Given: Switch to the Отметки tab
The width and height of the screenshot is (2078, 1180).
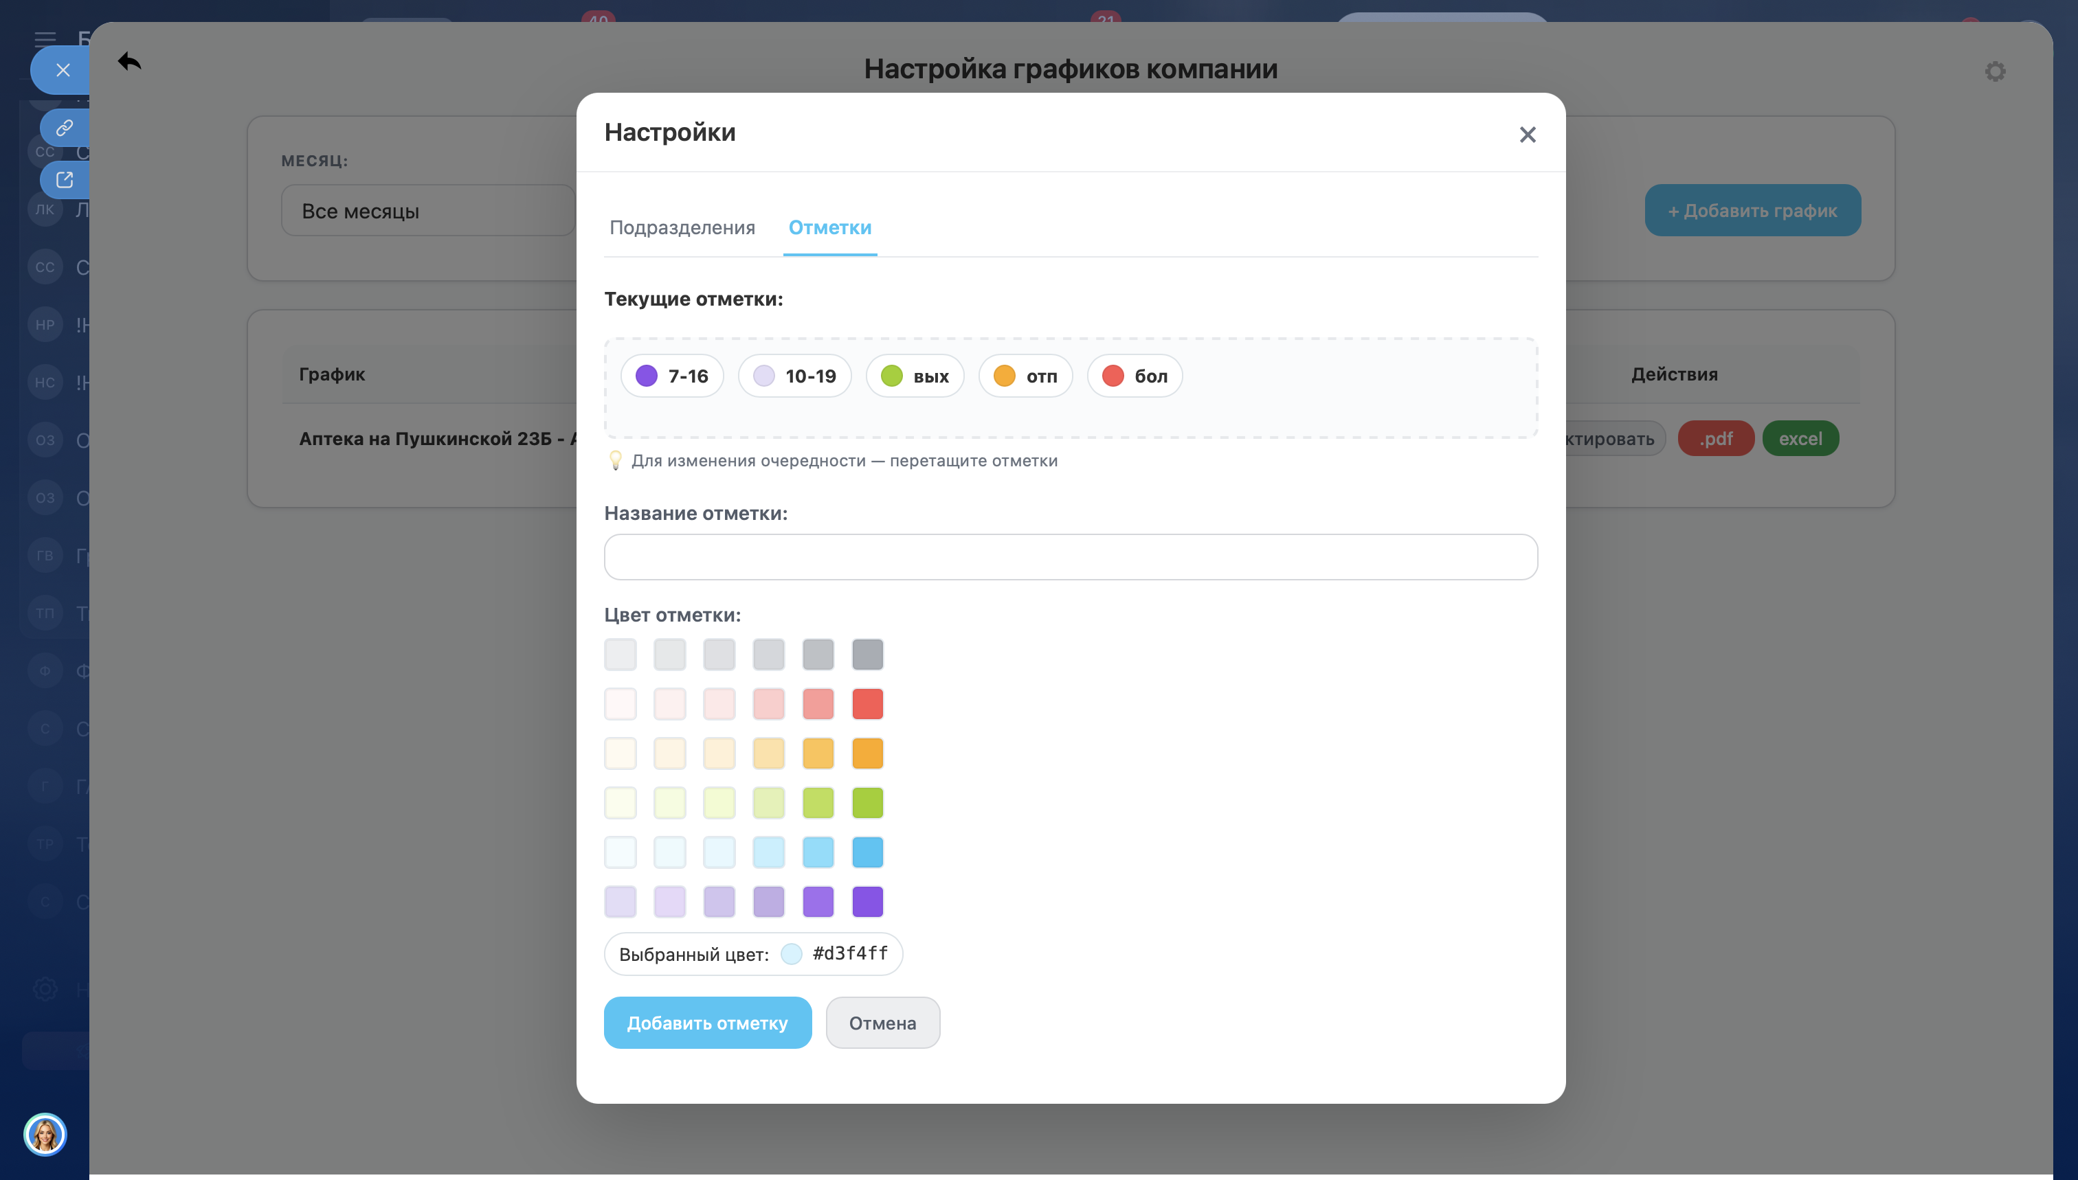Looking at the screenshot, I should click(829, 228).
